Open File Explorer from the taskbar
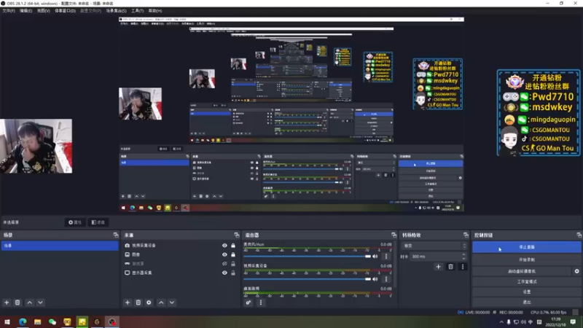583x328 pixels. pyautogui.click(x=38, y=321)
